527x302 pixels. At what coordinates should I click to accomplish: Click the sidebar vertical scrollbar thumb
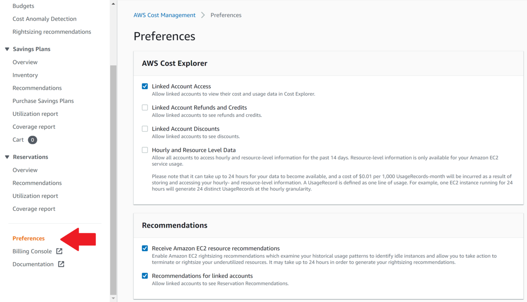113,175
